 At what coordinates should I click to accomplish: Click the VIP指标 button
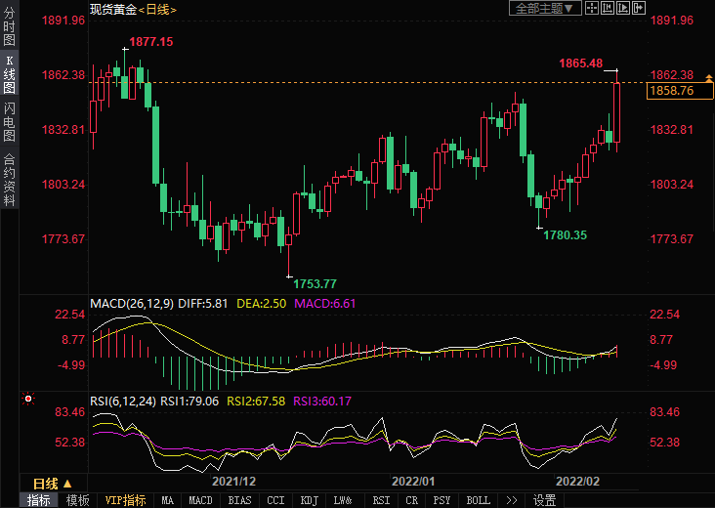coord(125,500)
